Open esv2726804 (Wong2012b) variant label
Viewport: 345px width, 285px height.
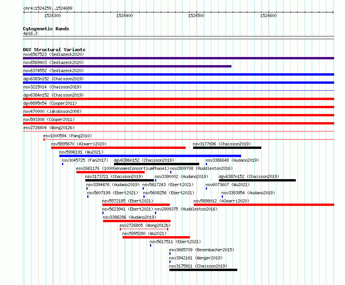point(49,128)
